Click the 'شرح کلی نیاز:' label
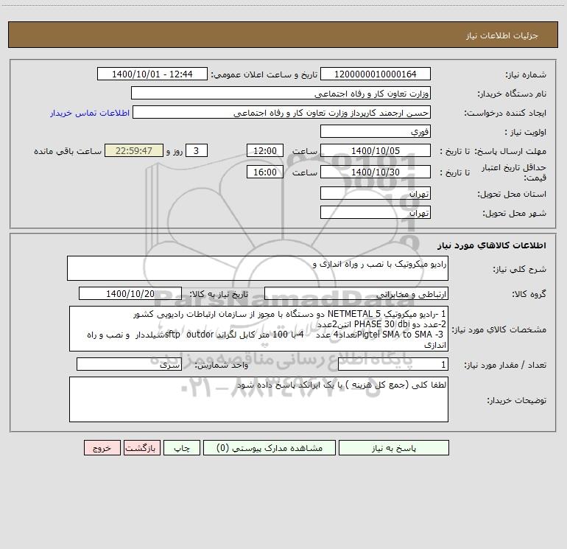 click(520, 269)
